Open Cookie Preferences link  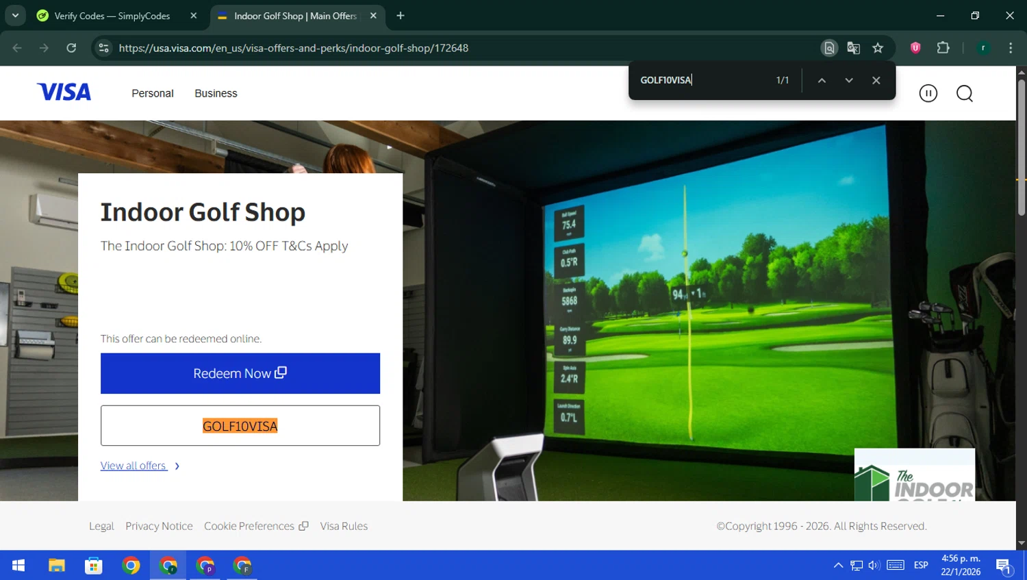click(256, 526)
